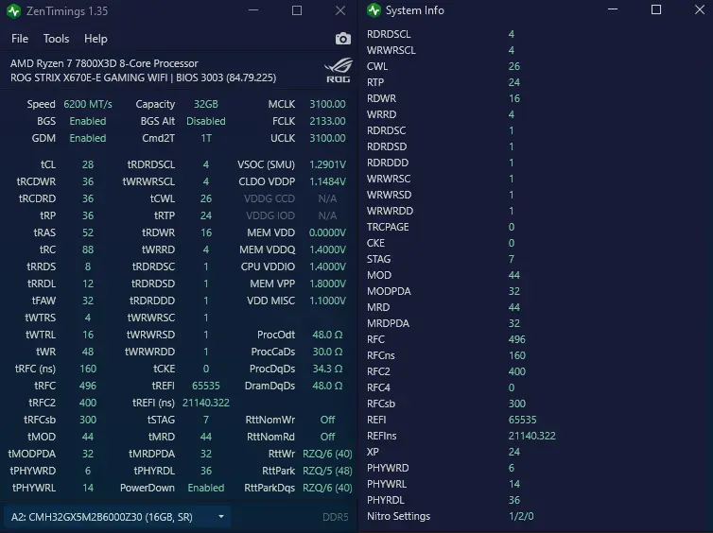The height and width of the screenshot is (533, 713).
Task: Click the DDR5 label in ZenTimings
Action: click(x=335, y=517)
